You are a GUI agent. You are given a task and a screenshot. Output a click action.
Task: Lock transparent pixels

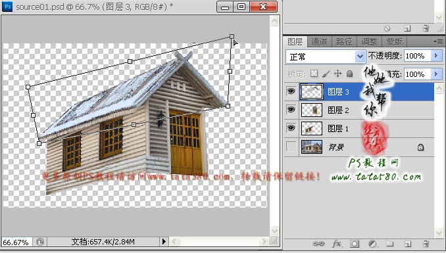(x=314, y=74)
